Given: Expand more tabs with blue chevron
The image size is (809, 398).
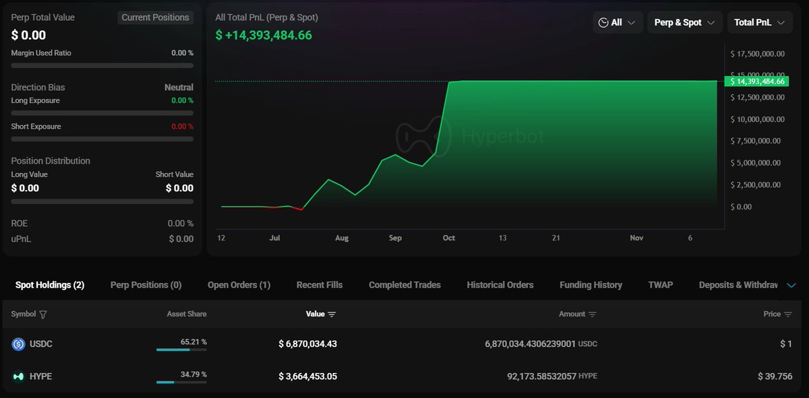Looking at the screenshot, I should click(x=791, y=286).
